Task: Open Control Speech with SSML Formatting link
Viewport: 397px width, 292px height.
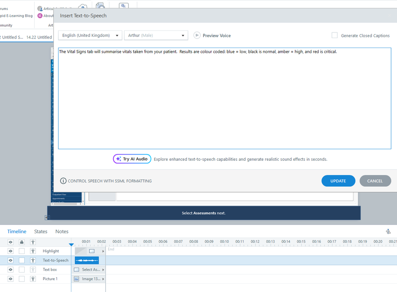Action: click(x=106, y=181)
